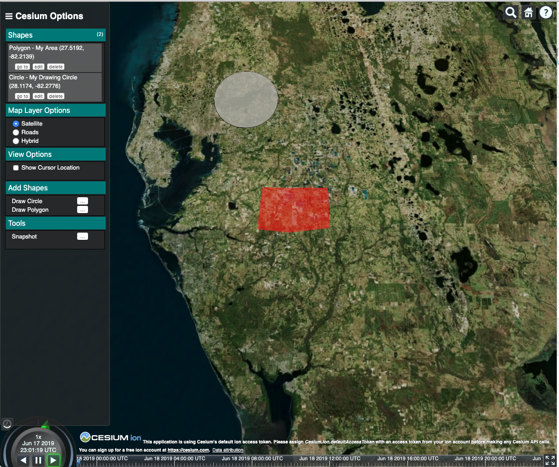Pause the animation clock
The image size is (559, 467).
(x=38, y=460)
